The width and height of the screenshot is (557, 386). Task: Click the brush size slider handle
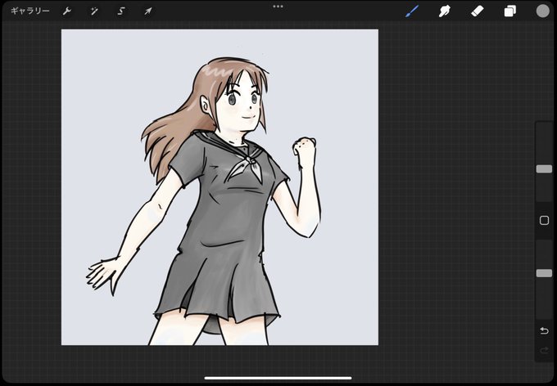pos(544,168)
